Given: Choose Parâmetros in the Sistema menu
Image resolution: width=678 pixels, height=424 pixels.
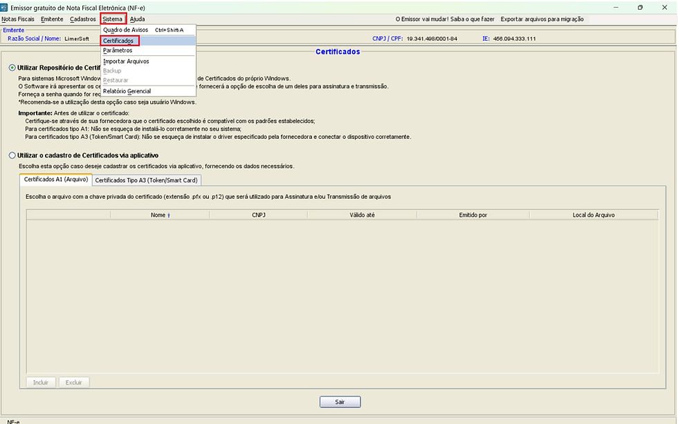Looking at the screenshot, I should click(x=148, y=50).
